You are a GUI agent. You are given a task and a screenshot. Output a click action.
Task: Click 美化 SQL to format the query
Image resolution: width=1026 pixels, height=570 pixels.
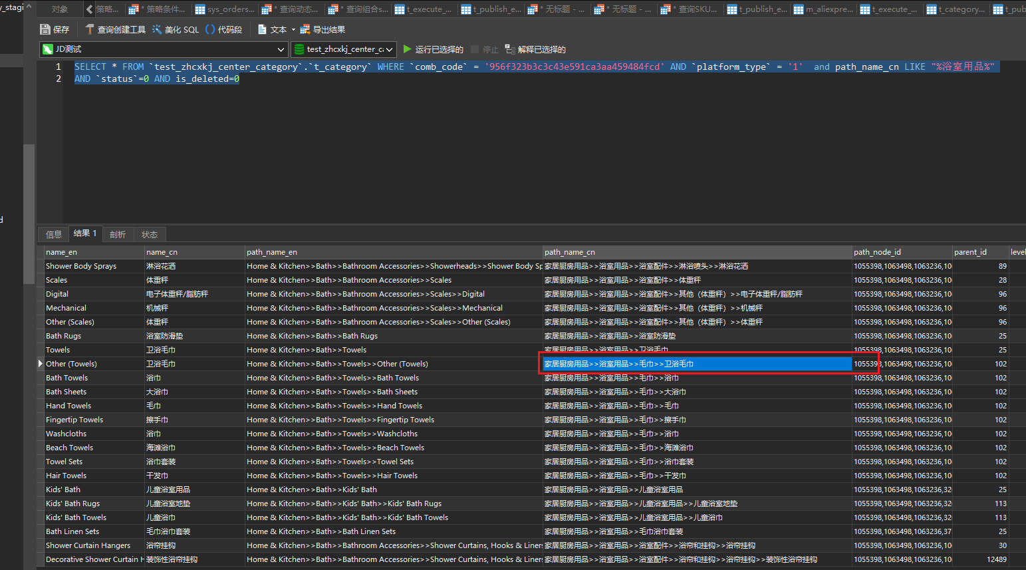176,29
